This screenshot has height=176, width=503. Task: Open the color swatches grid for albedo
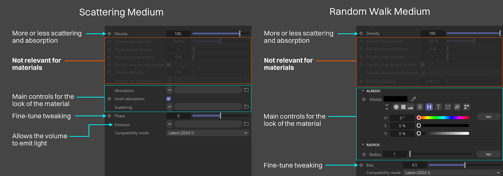click(x=467, y=107)
